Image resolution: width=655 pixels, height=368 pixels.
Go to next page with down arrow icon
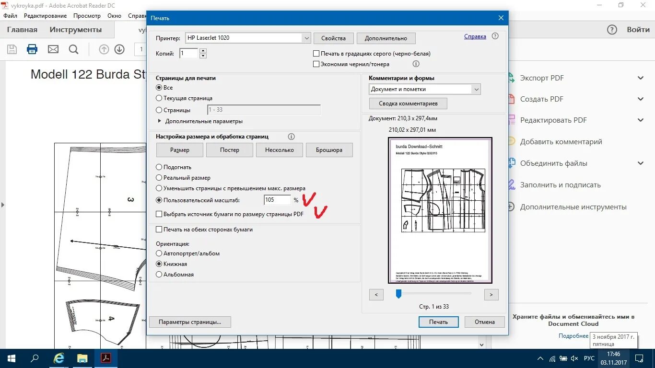119,49
